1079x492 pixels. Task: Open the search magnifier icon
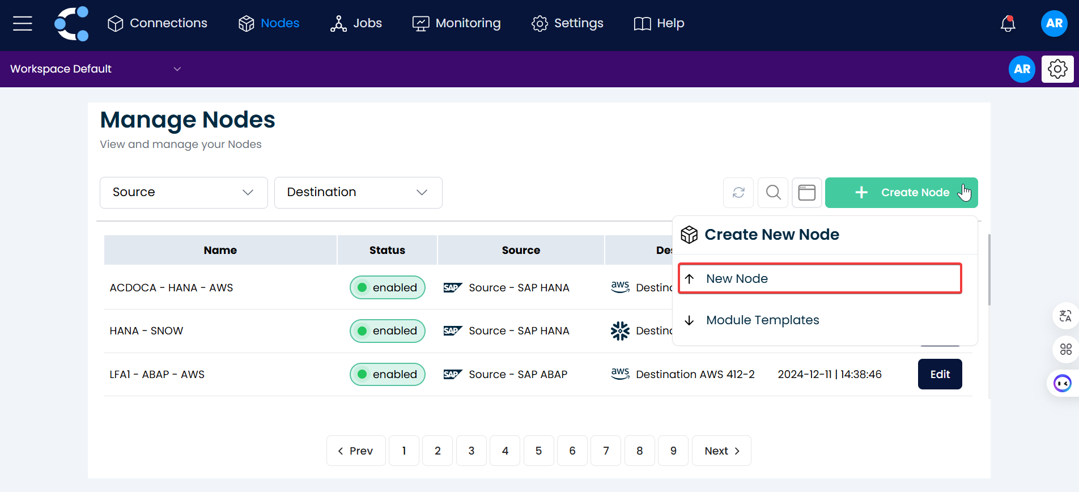click(x=773, y=193)
